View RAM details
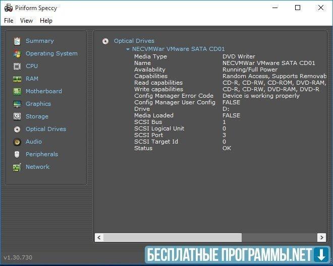 [32, 79]
